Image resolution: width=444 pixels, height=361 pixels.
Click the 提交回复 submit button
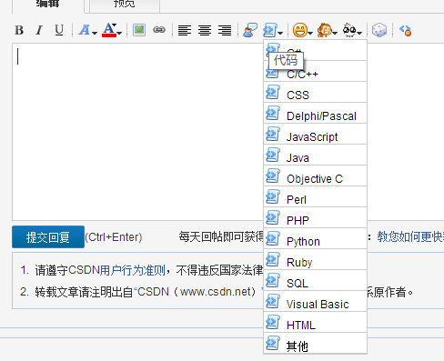coord(48,236)
